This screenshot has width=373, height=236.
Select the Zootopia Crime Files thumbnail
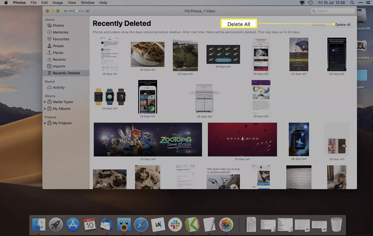tap(148, 140)
